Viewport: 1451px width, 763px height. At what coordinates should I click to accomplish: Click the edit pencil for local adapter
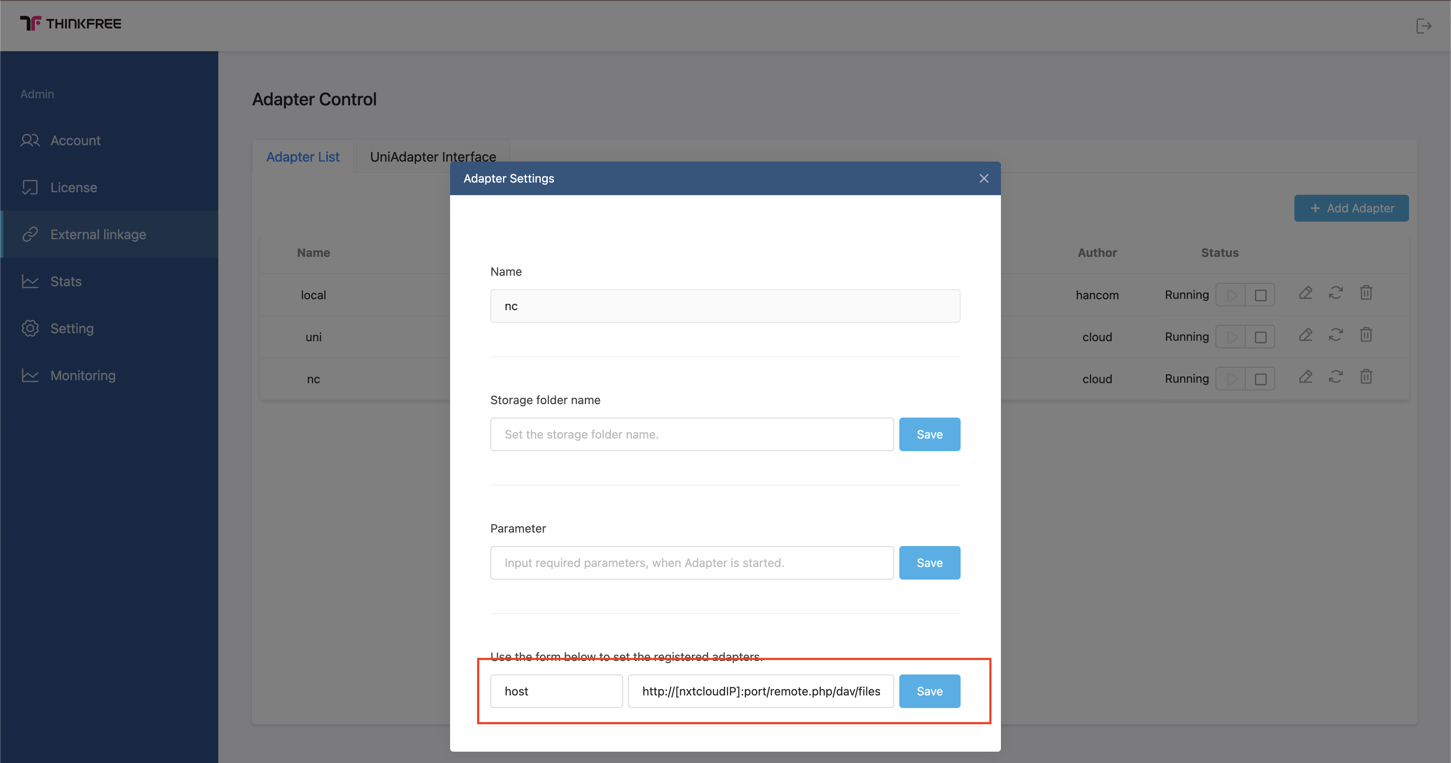point(1306,293)
